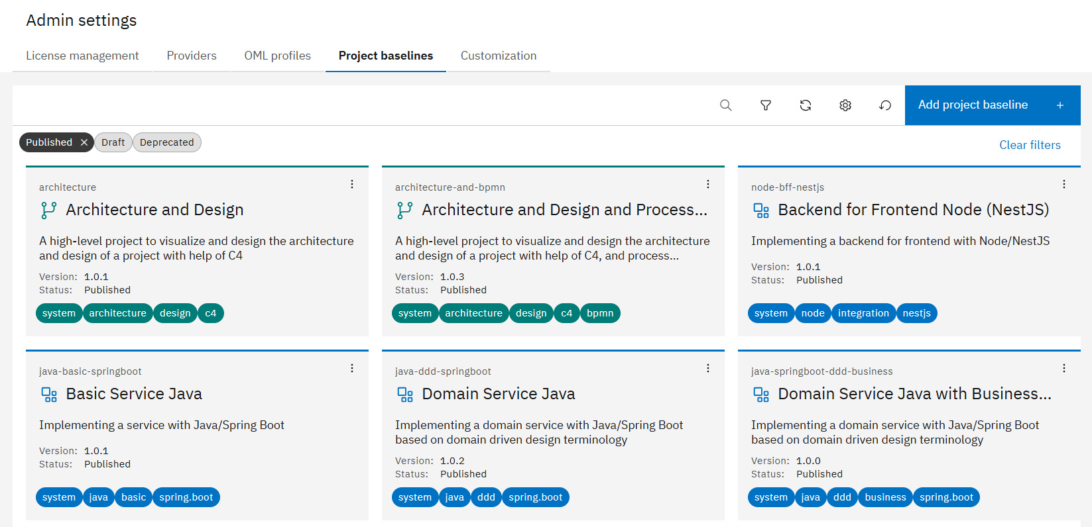Click system tag on node-bff-nestjs card
Screen dimensions: 1092x527
click(x=771, y=313)
